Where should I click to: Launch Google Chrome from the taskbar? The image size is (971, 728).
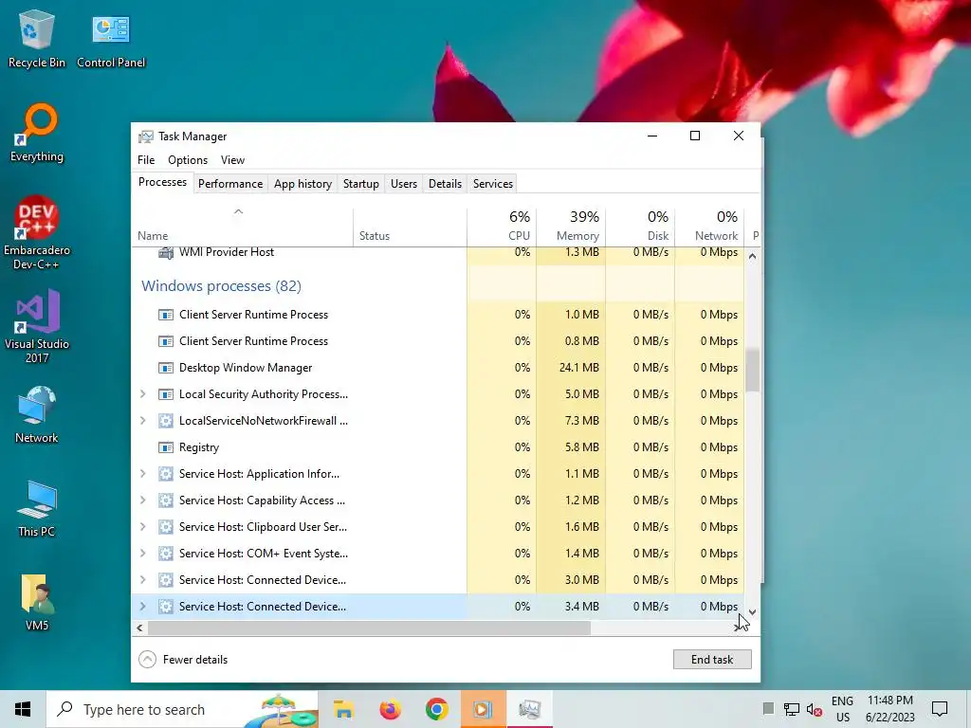[436, 709]
